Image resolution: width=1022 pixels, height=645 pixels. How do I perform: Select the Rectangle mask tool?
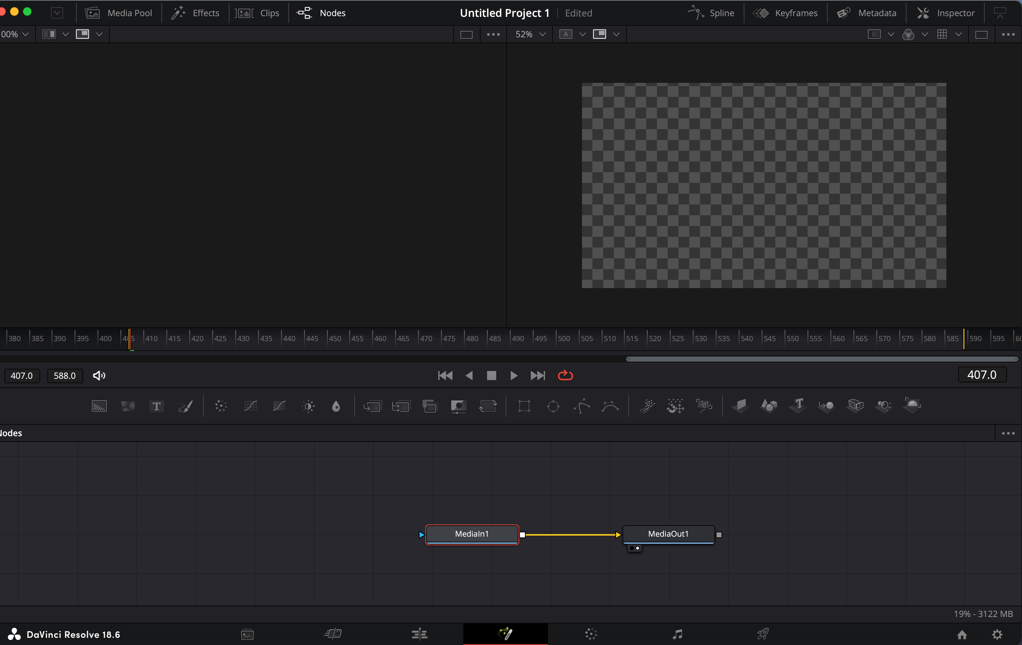click(524, 406)
